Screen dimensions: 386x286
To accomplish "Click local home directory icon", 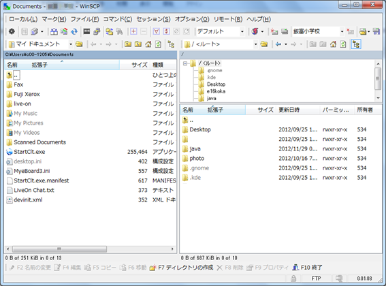I will tap(148, 44).
